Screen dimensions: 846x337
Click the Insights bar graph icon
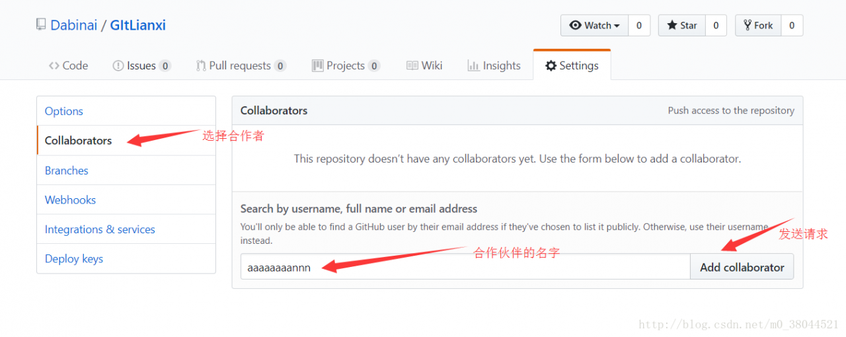473,65
